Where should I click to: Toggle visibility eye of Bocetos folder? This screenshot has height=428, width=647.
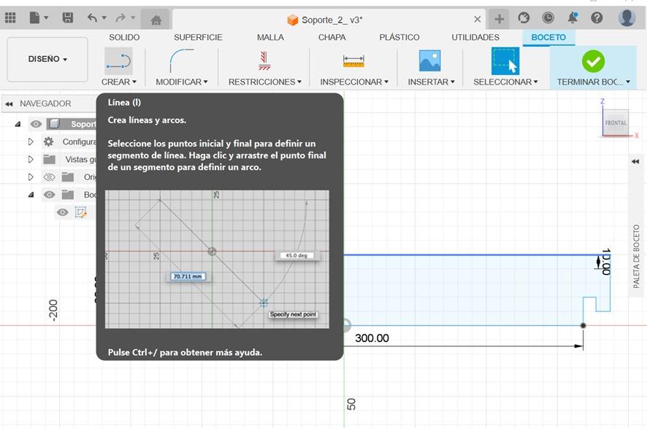coord(49,195)
